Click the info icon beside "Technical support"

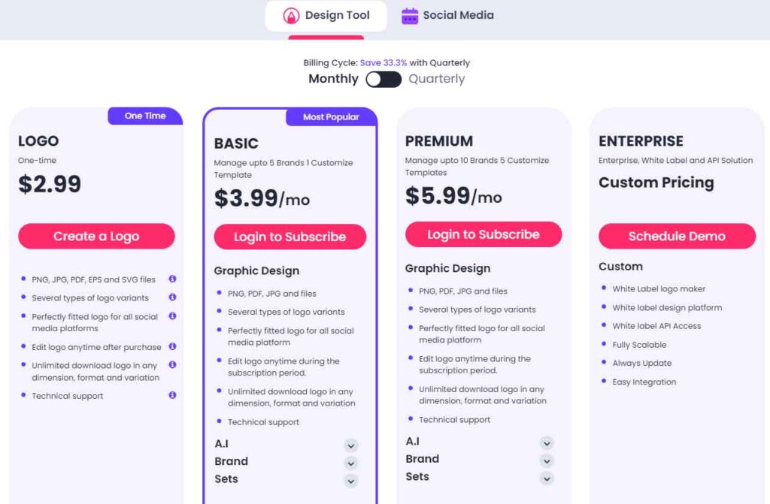[x=172, y=396]
